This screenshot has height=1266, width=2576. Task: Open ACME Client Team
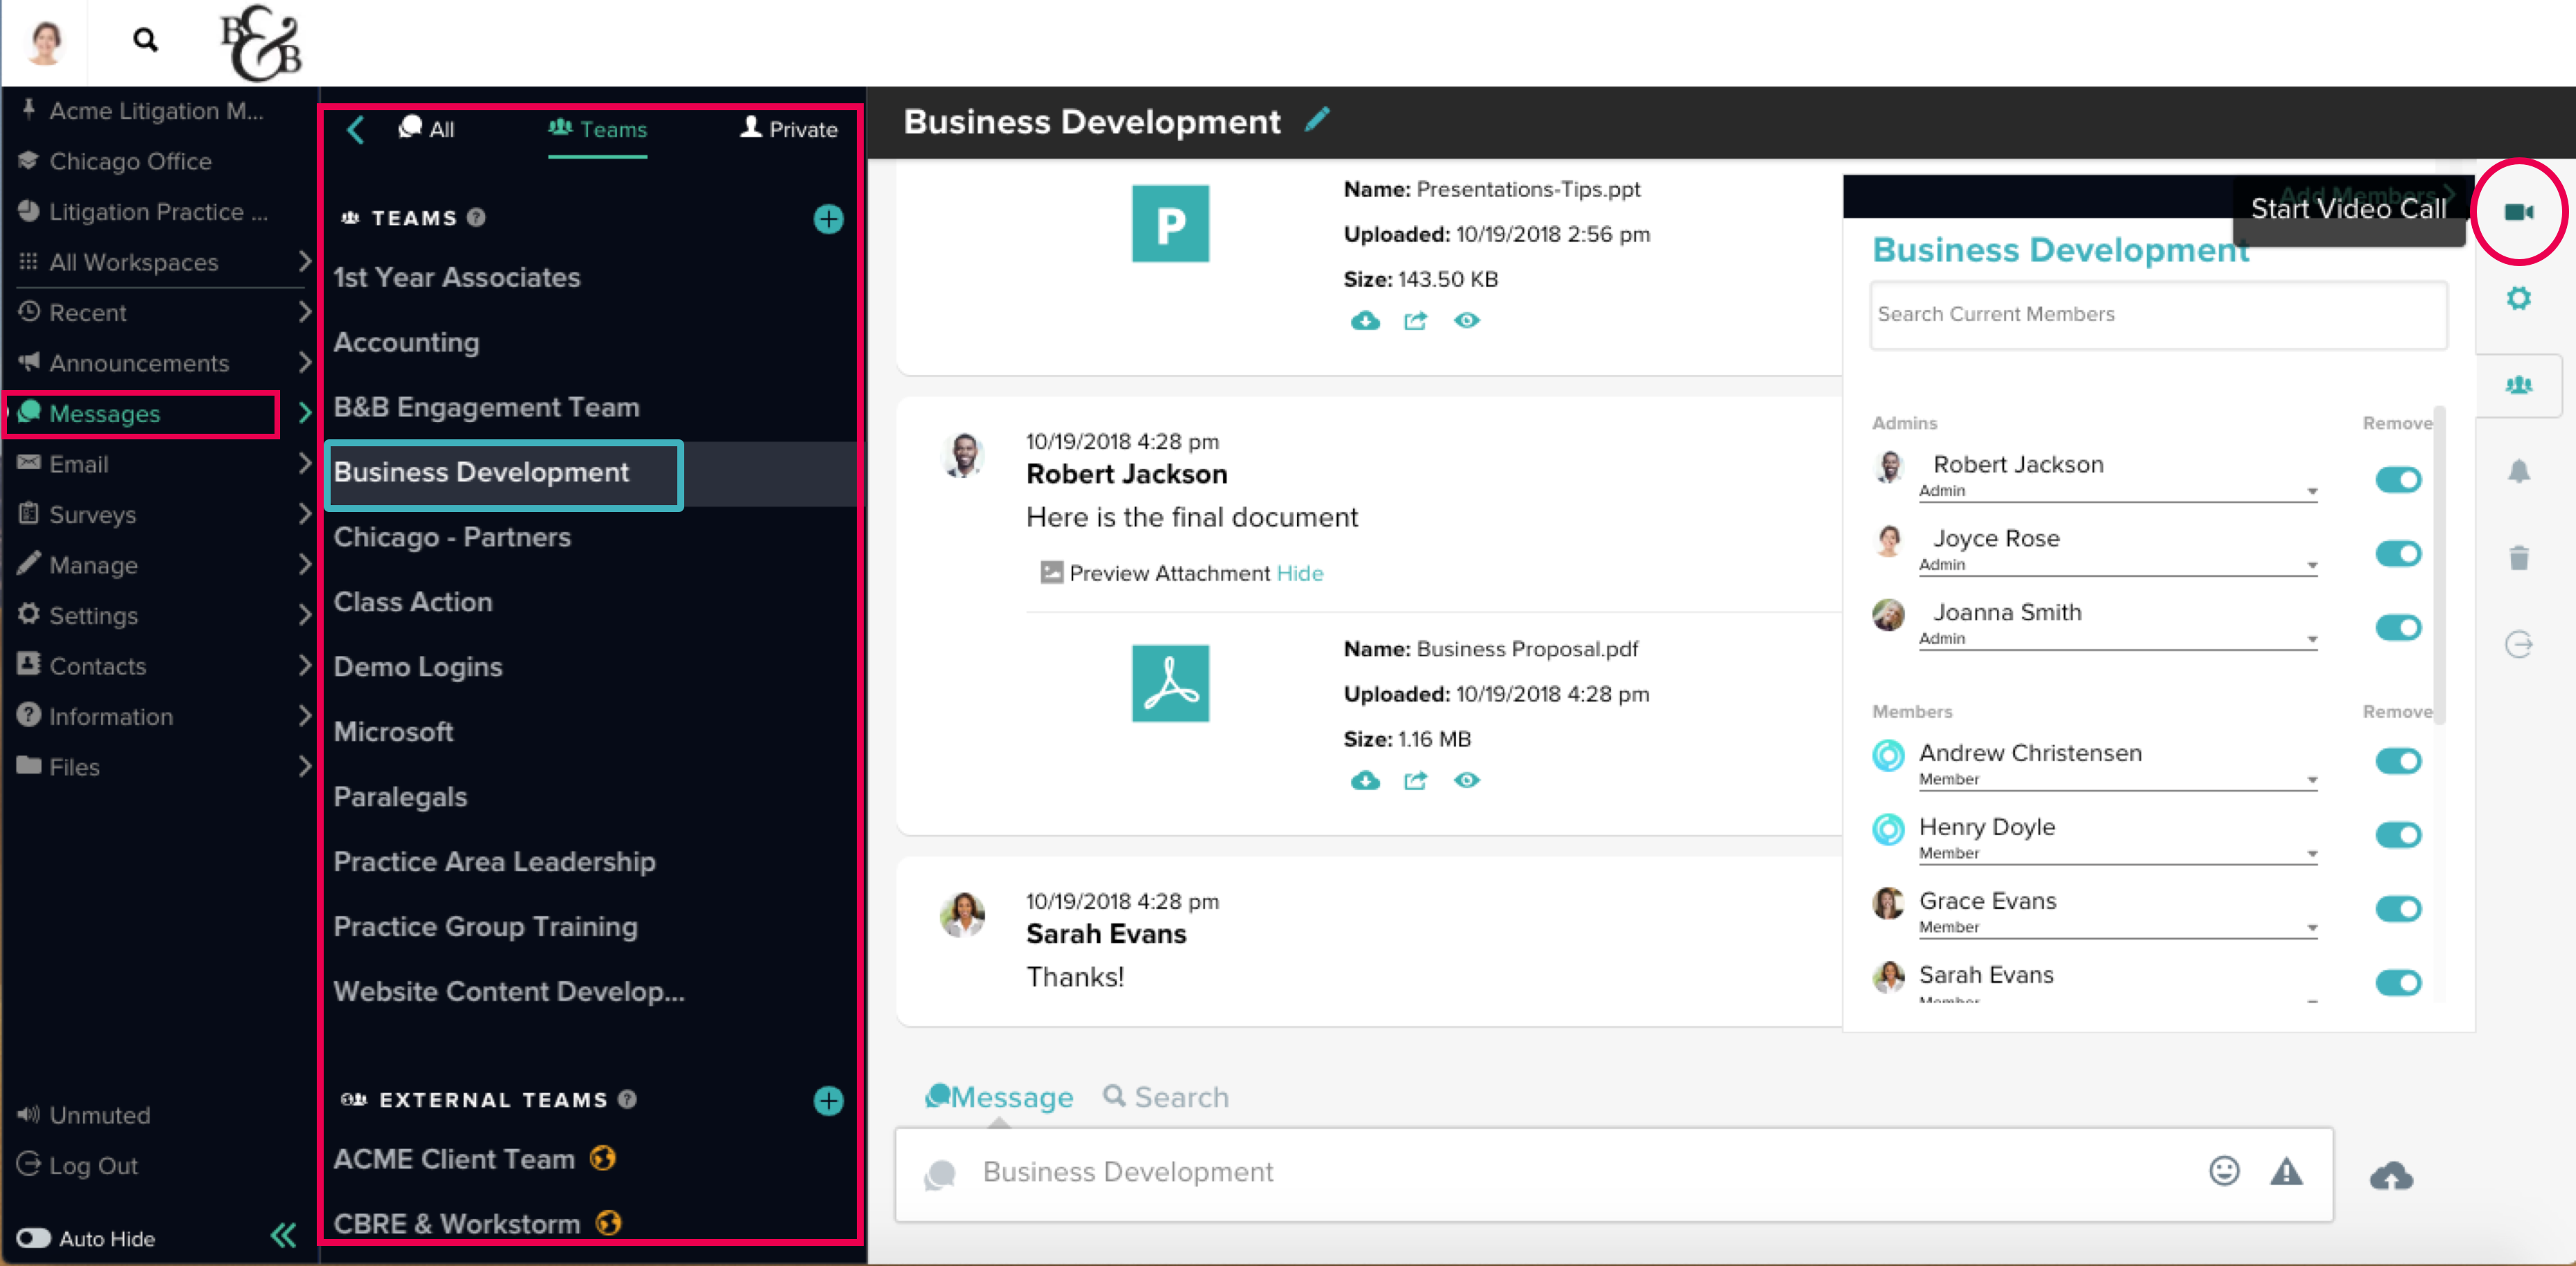[454, 1159]
